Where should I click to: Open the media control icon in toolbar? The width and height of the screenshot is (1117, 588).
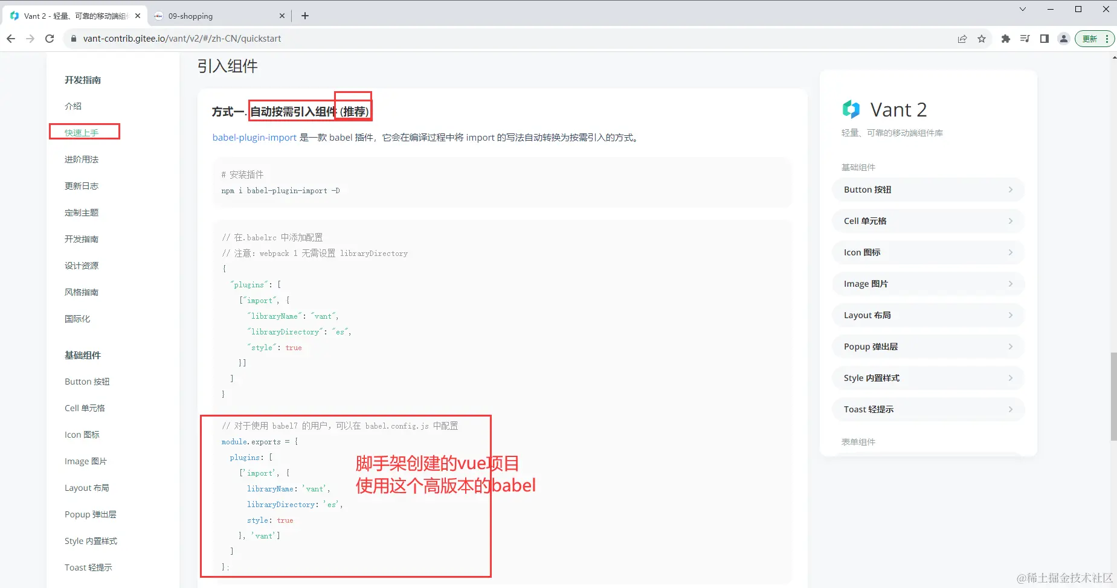tap(1025, 39)
